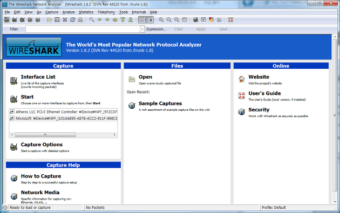Click the go back arrow icon
This screenshot has height=213, width=340.
[x=99, y=20]
